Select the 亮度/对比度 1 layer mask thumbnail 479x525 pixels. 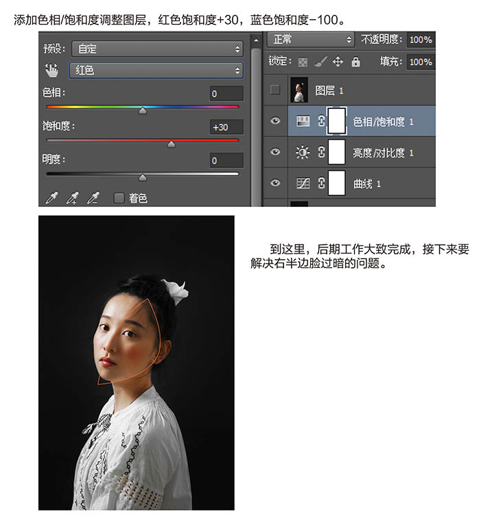tap(336, 152)
